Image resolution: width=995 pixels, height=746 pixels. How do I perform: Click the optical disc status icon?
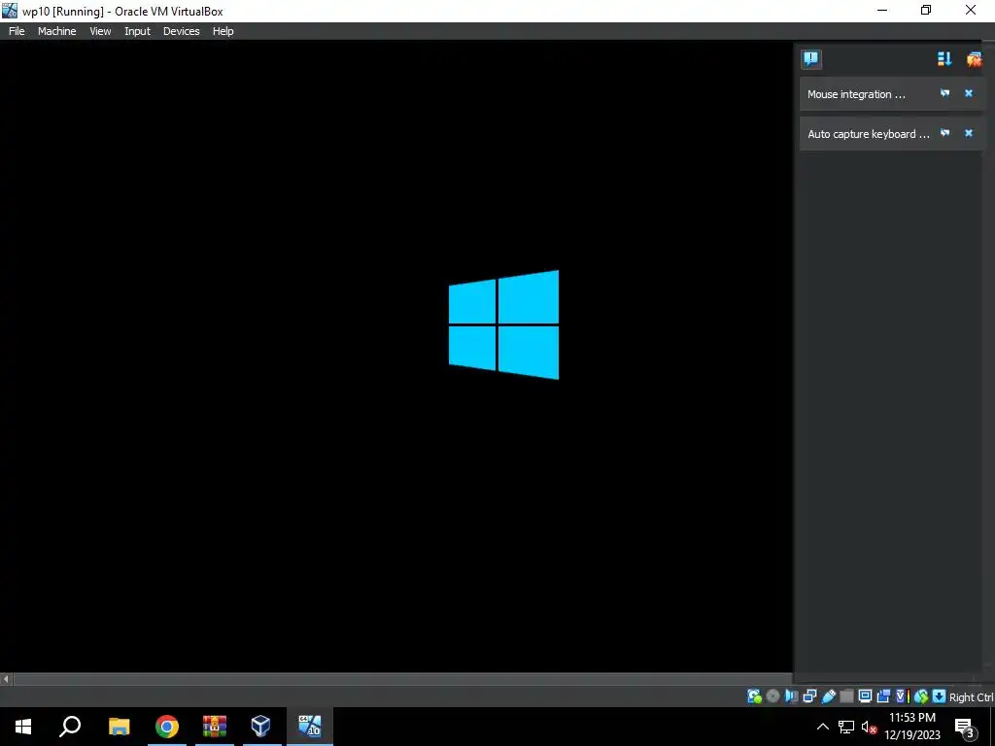click(x=772, y=696)
